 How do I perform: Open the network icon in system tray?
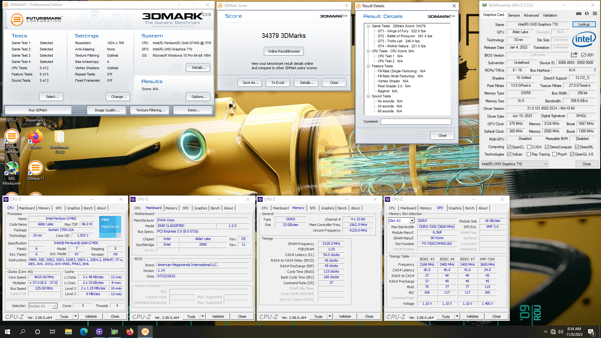553,332
